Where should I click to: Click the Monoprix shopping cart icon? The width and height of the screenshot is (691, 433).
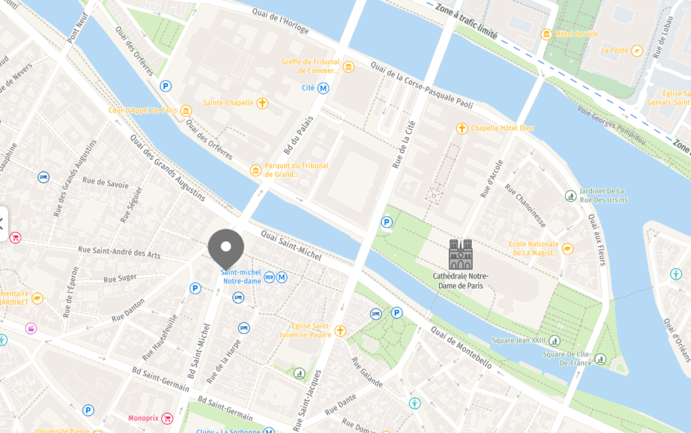(167, 418)
